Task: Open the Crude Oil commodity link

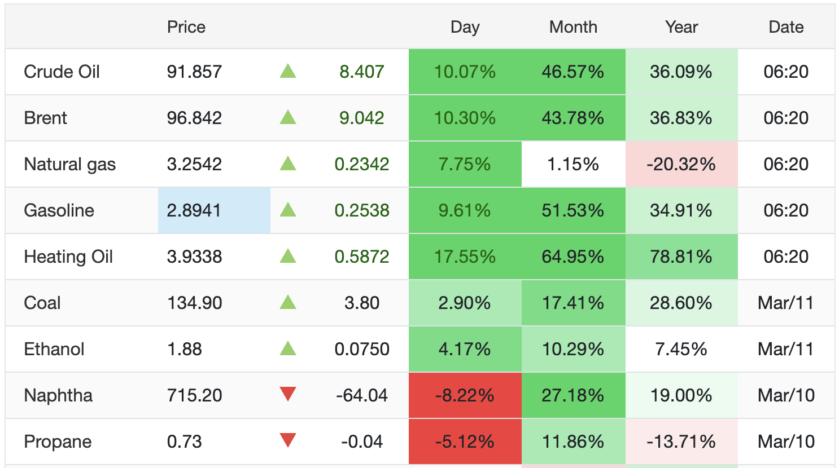Action: tap(62, 72)
